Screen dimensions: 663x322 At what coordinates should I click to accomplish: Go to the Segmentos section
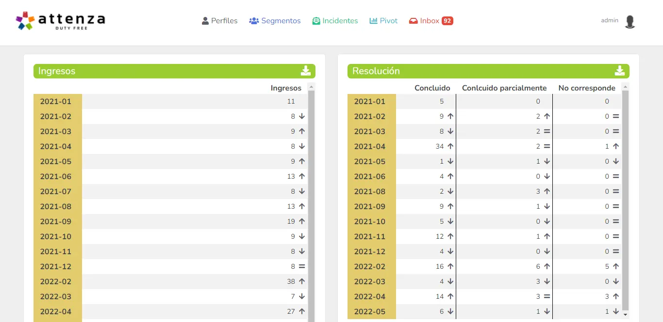coord(275,21)
